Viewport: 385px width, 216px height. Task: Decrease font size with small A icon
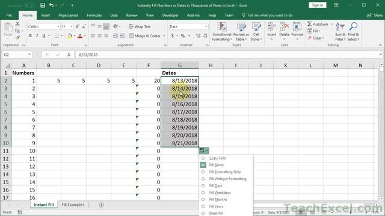[x=84, y=26]
